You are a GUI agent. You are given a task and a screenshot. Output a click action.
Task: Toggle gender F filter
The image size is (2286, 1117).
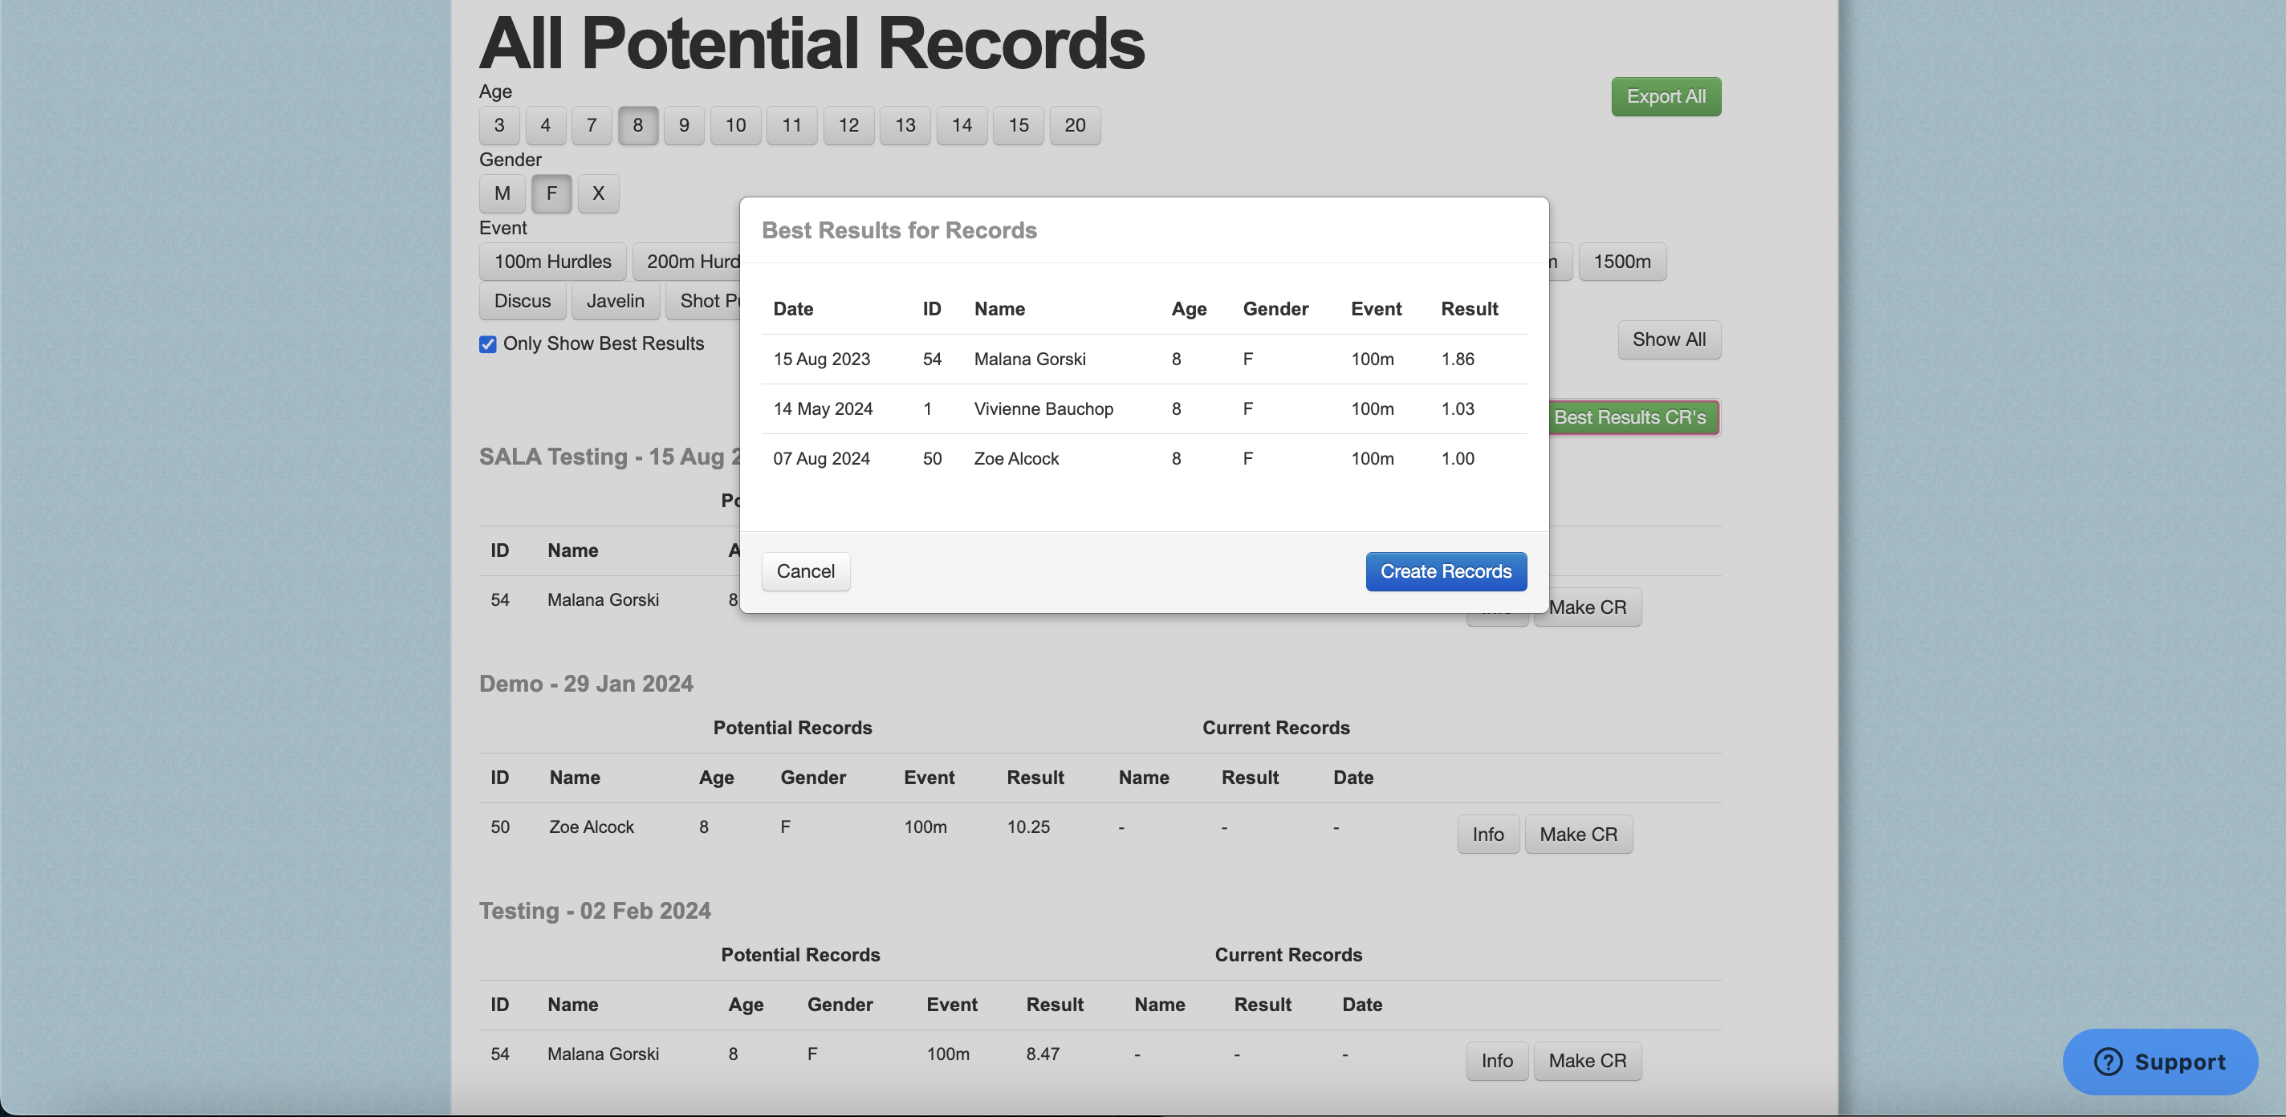click(551, 193)
